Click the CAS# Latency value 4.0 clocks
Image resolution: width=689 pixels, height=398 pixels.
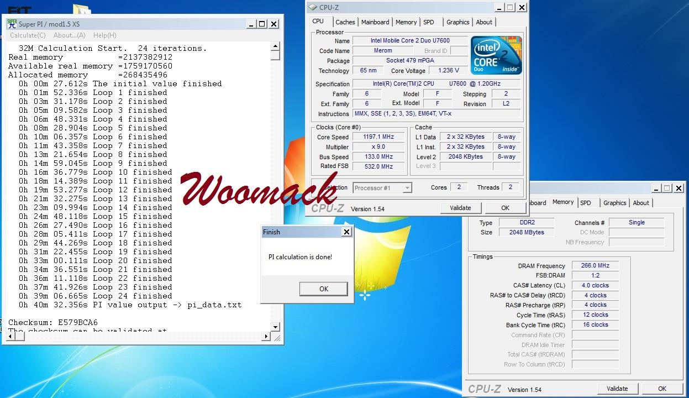pos(595,286)
